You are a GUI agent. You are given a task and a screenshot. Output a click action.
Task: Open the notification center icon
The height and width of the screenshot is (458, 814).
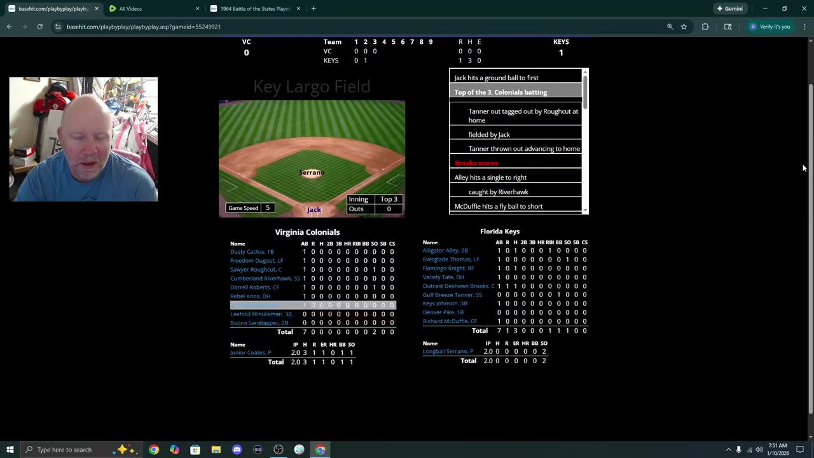[x=800, y=450]
